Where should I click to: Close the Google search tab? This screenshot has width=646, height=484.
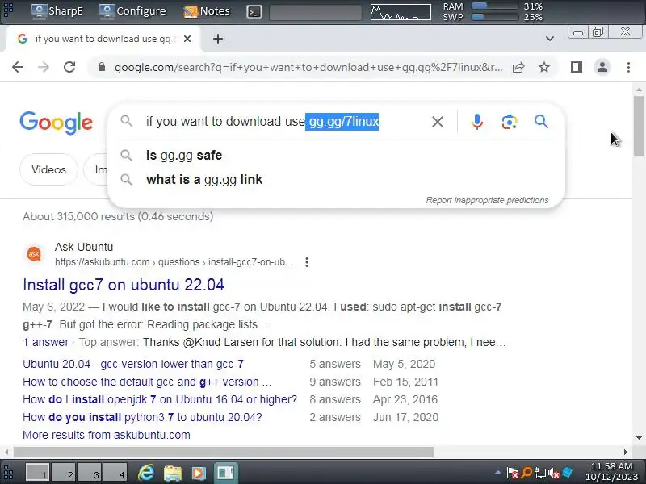[187, 39]
